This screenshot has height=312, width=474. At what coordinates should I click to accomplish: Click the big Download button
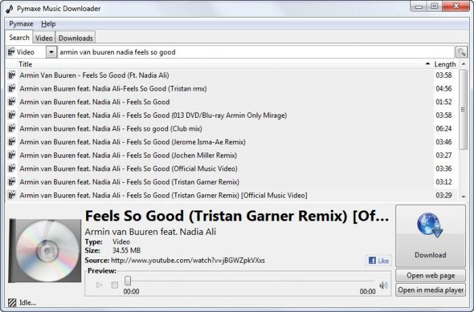(x=431, y=236)
